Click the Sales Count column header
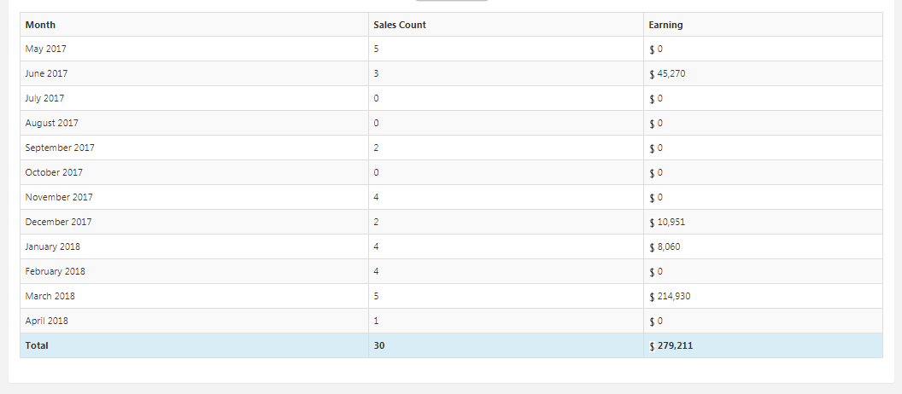Screen dimensions: 902x394 click(400, 25)
